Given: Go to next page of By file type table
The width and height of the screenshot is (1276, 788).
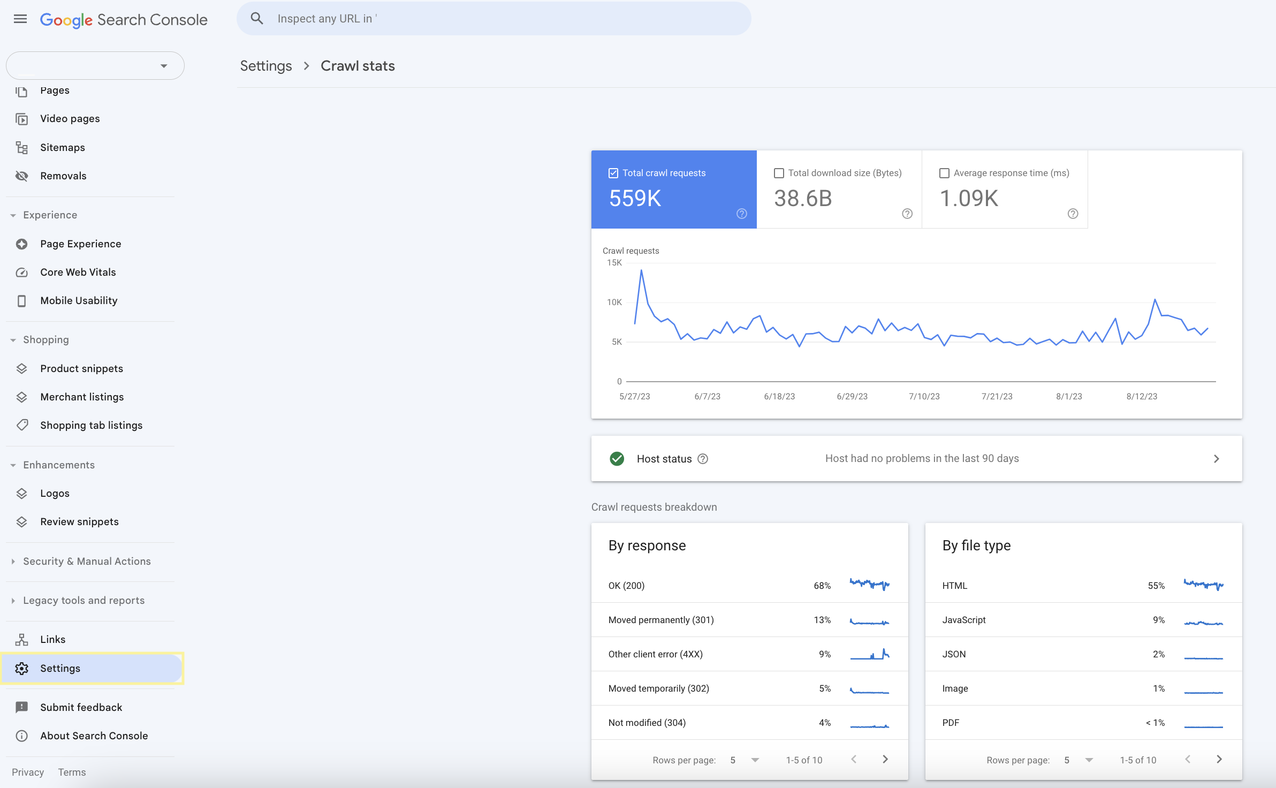Looking at the screenshot, I should 1219,759.
